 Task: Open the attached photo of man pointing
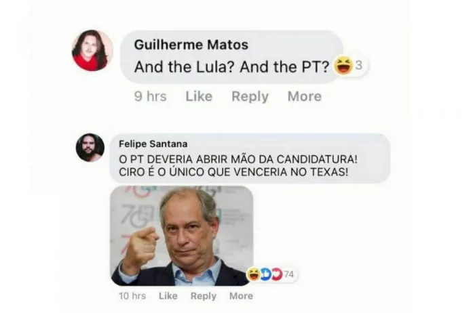click(182, 236)
